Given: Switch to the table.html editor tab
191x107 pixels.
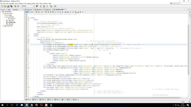Looking at the screenshot, I should pyautogui.click(x=39, y=10).
